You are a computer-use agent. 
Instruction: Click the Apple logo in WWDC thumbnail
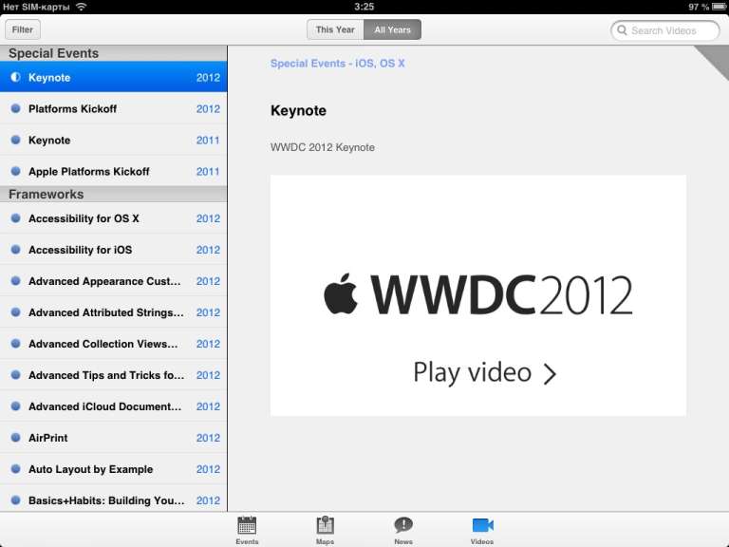coord(341,293)
